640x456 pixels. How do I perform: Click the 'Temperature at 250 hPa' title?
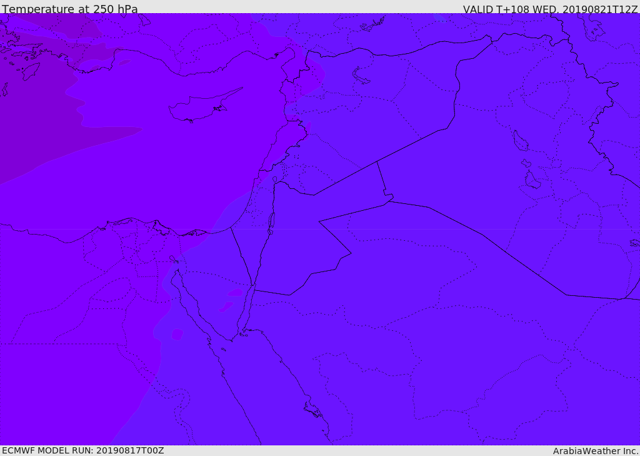(70, 9)
